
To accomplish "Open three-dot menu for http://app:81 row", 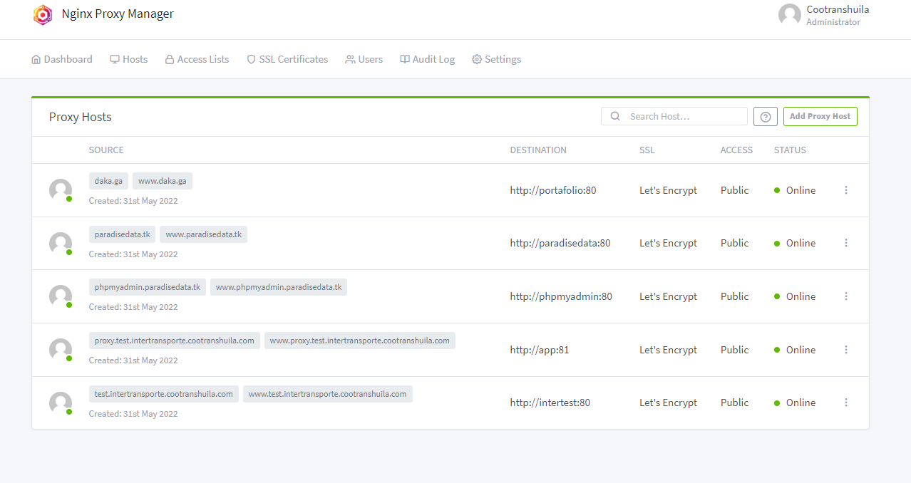I will pos(846,350).
